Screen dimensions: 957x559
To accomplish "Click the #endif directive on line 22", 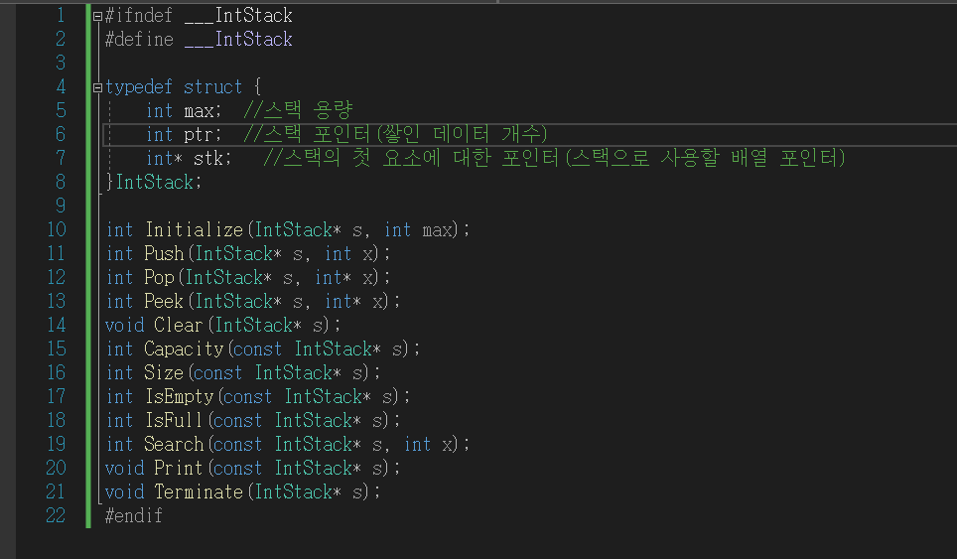I will 134,515.
